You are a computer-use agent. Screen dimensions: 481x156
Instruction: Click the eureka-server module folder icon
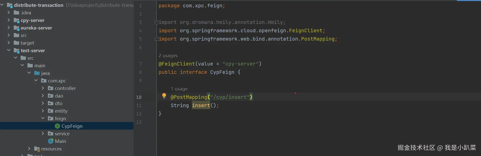point(17,28)
